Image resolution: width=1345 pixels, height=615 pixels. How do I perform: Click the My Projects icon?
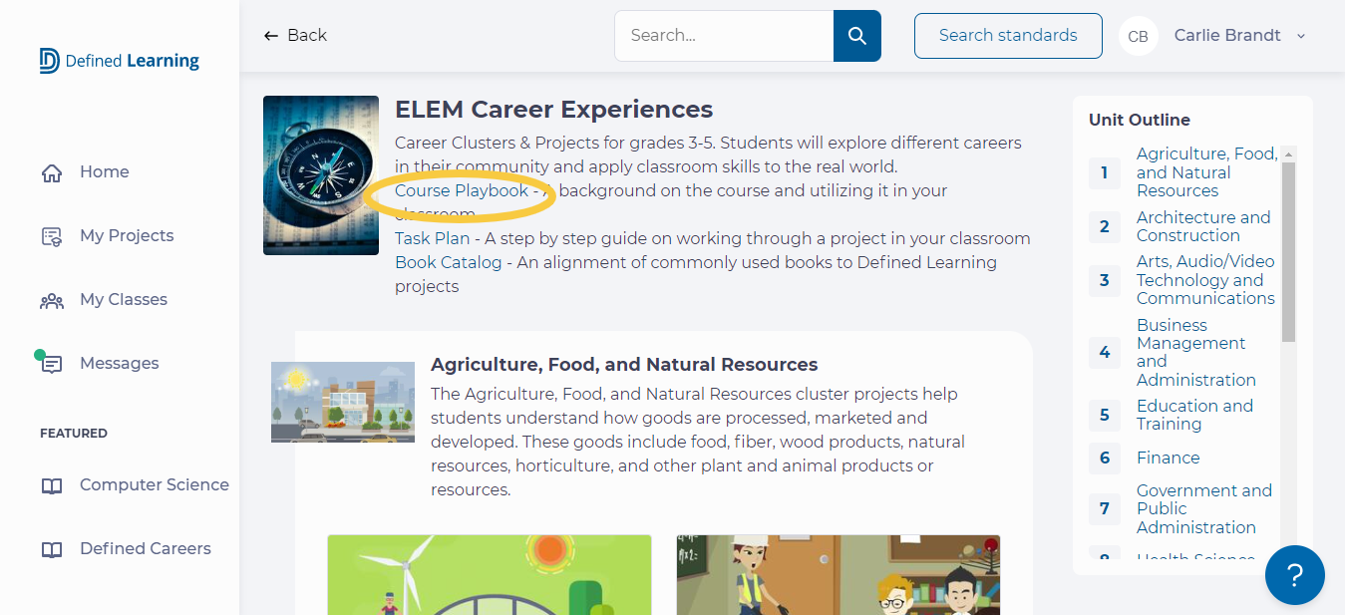pyautogui.click(x=52, y=236)
